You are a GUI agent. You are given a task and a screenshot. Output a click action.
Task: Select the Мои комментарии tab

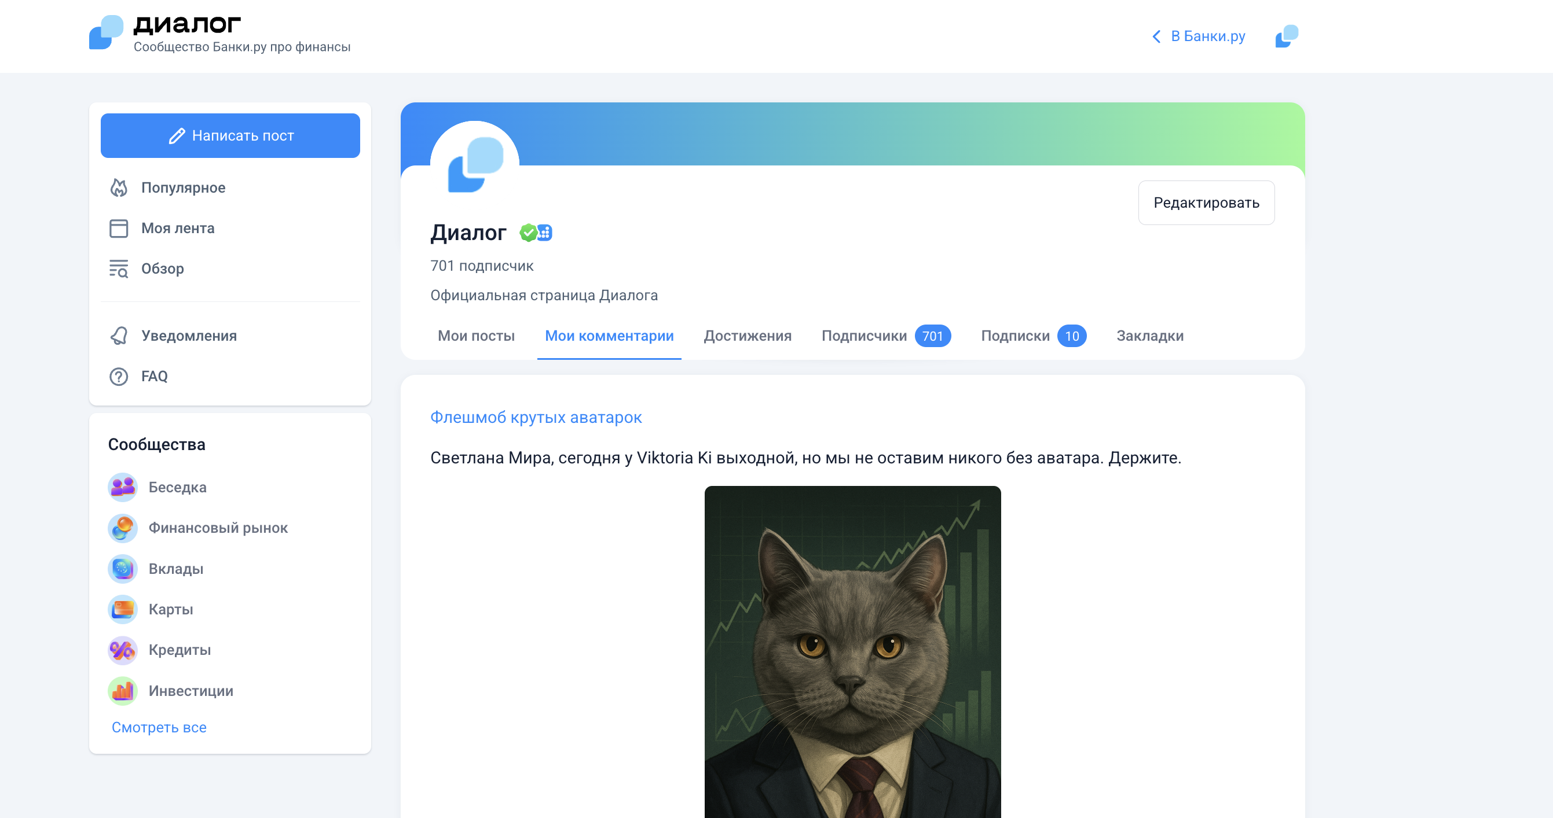[x=610, y=336]
